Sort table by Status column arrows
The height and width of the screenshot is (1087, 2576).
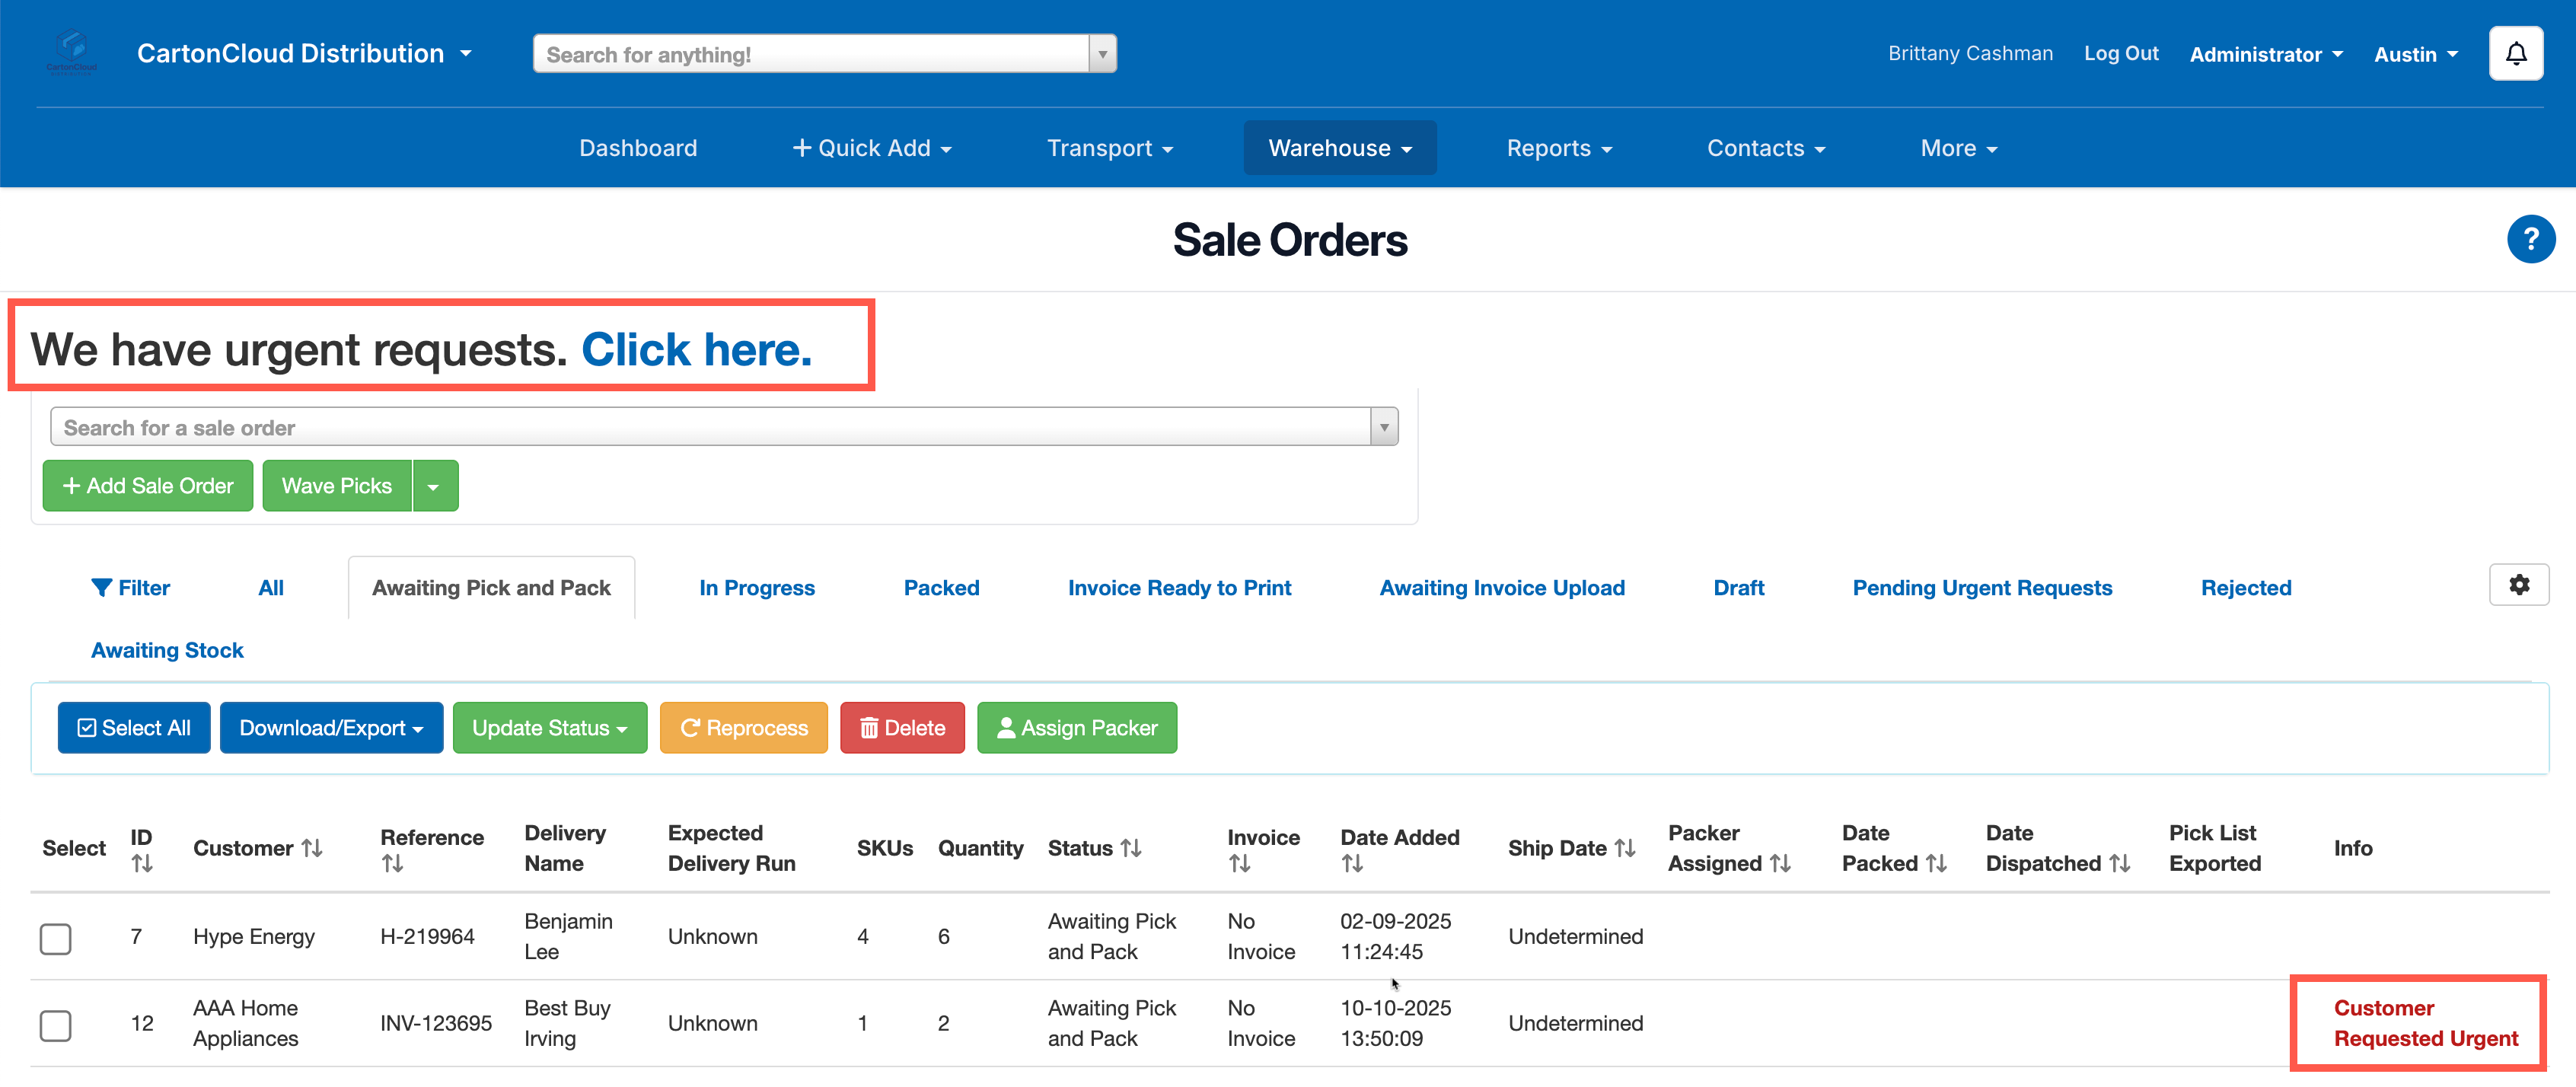(1131, 848)
